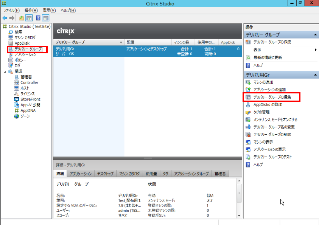
Task: Click the blue Help toolbar icon
Action: point(38,18)
